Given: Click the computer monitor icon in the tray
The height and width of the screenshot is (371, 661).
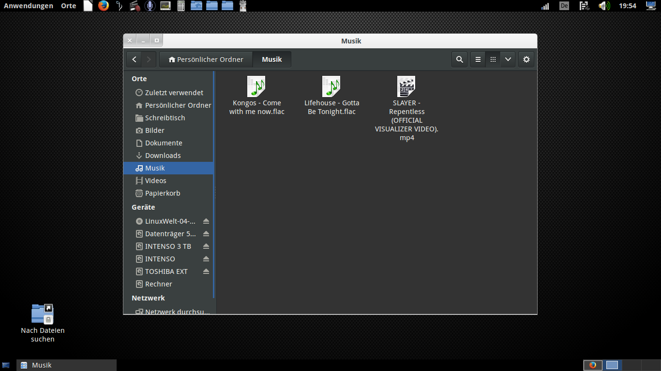Looking at the screenshot, I should click(x=651, y=6).
